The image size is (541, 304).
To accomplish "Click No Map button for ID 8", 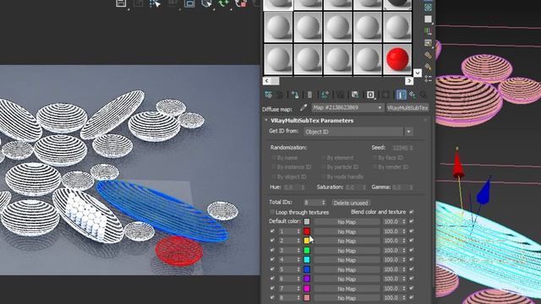I will click(x=347, y=298).
